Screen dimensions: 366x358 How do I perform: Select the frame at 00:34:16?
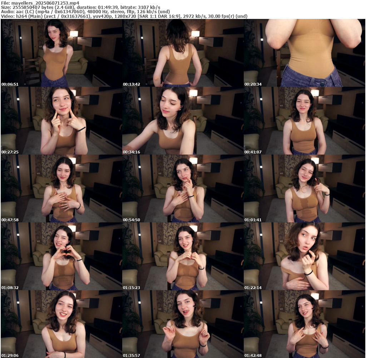click(183, 121)
